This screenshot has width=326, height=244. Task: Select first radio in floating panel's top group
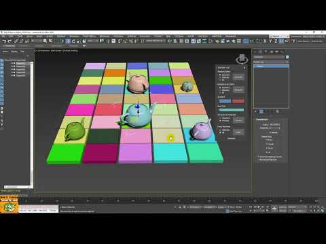pos(220,75)
